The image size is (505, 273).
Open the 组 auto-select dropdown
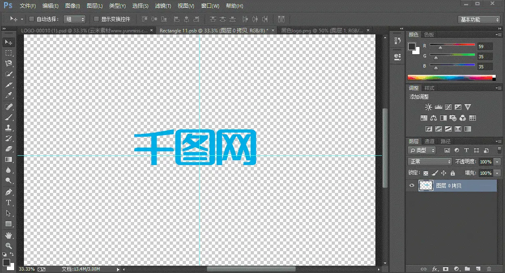75,19
